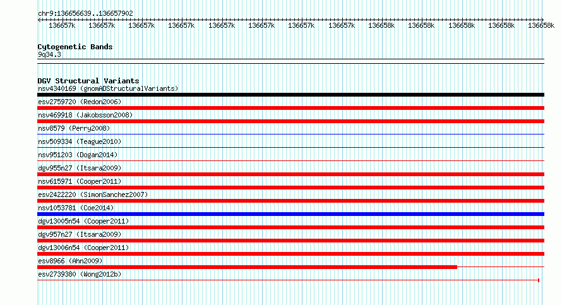Click the red dgv13006n54 variant bar
Viewport: 562px width, 305px height.
point(290,254)
